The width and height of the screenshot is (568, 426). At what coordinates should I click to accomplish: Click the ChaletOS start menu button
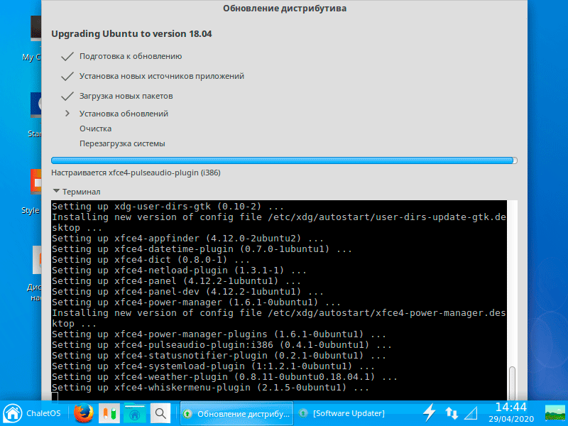pos(31,413)
